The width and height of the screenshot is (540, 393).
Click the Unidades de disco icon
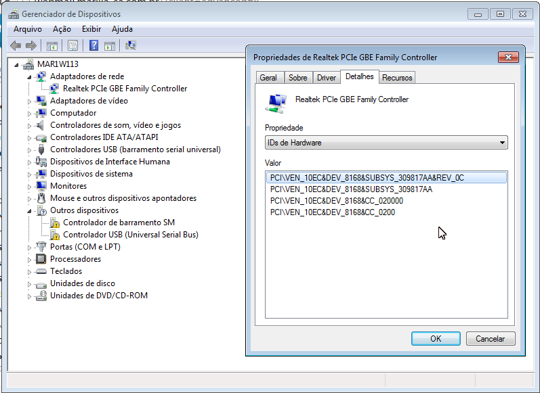click(41, 284)
